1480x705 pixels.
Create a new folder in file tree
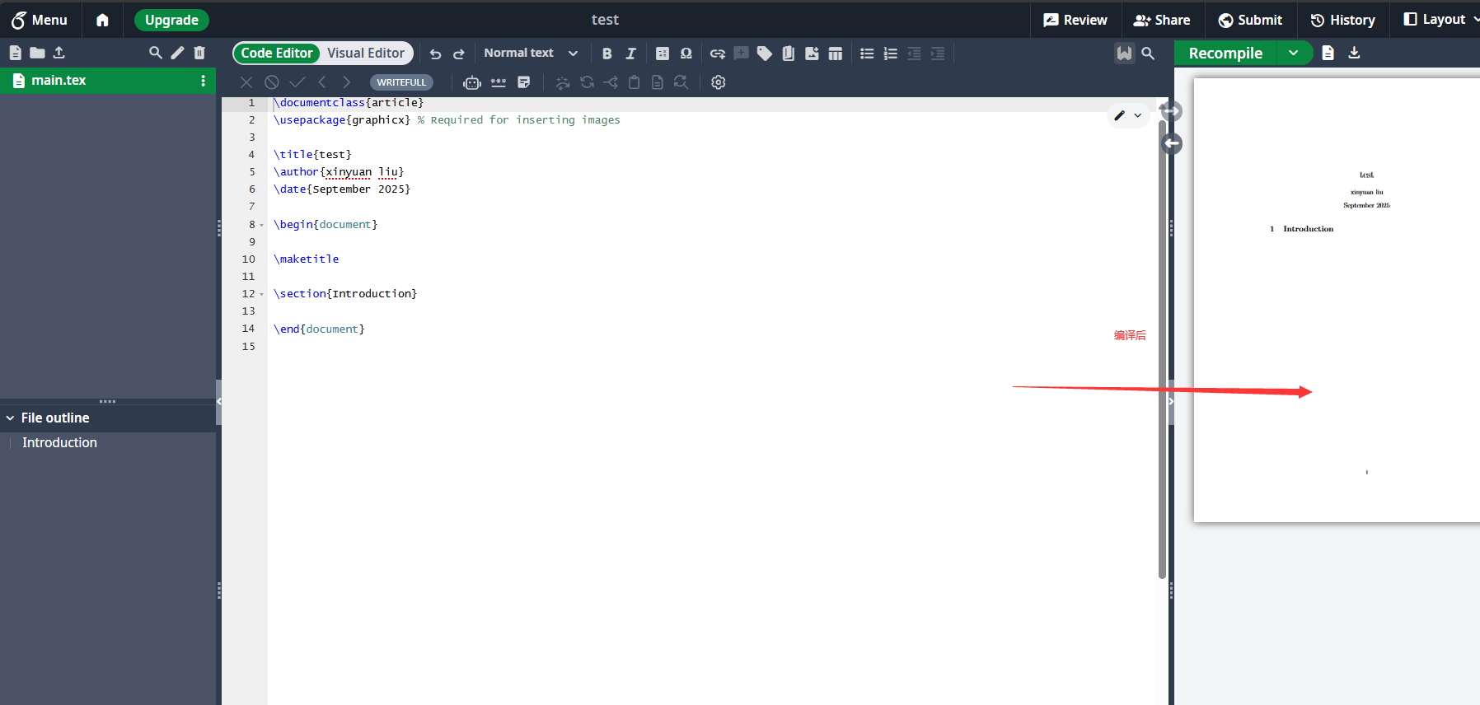point(37,53)
